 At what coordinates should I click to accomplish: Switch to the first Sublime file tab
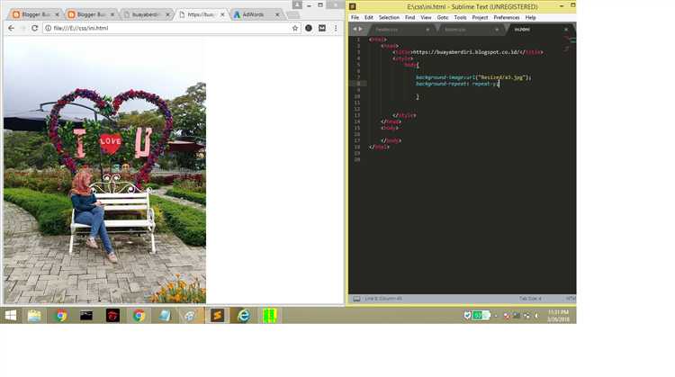(387, 29)
